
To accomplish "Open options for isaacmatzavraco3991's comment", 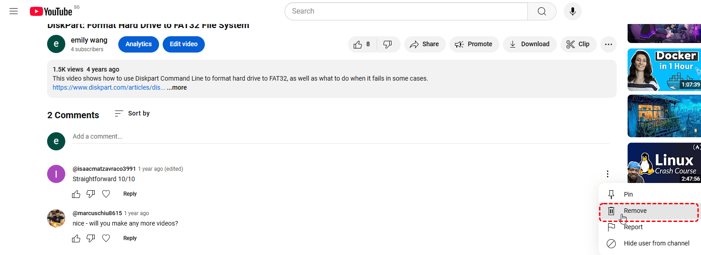I will coord(607,174).
